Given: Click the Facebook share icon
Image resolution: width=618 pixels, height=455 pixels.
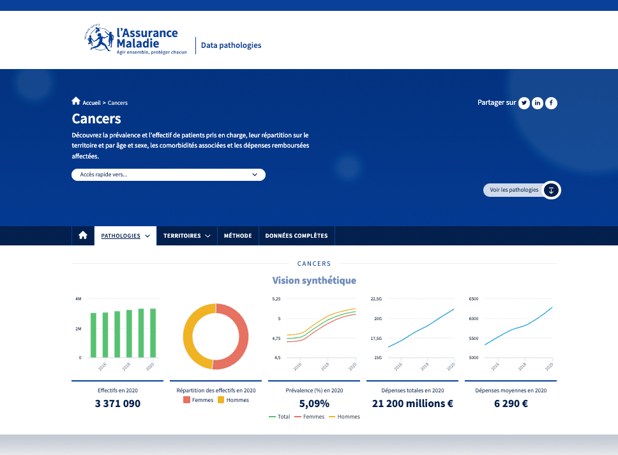Looking at the screenshot, I should 551,103.
